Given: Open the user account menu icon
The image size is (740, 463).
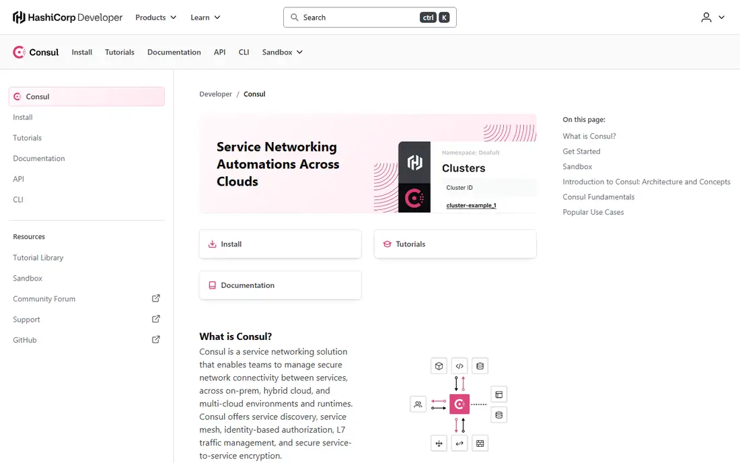Looking at the screenshot, I should (706, 17).
